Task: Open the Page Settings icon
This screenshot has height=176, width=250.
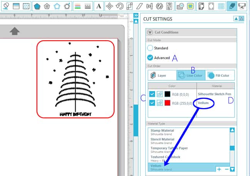Action: pos(201,6)
